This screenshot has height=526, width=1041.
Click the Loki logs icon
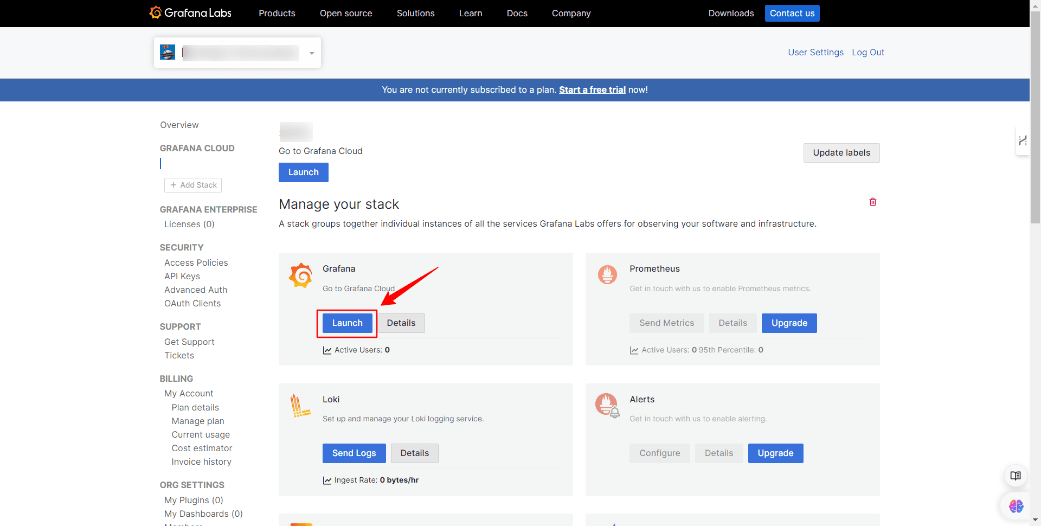[x=300, y=406]
